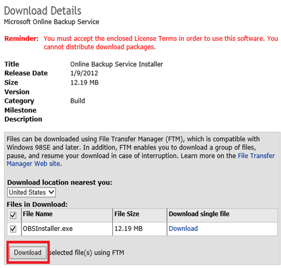Click the Online Backup Service Installer title

pyautogui.click(x=116, y=64)
